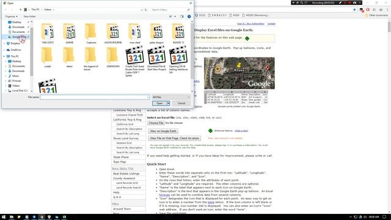391x220 pixels.
Task: Open the EMBASSY bookmark
Action: 217,15
